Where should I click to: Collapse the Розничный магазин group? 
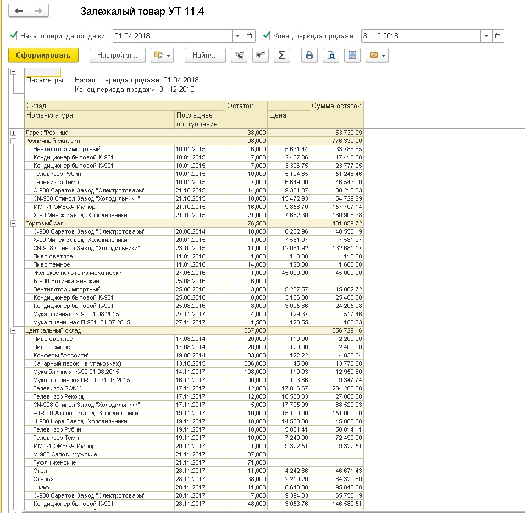(x=13, y=141)
